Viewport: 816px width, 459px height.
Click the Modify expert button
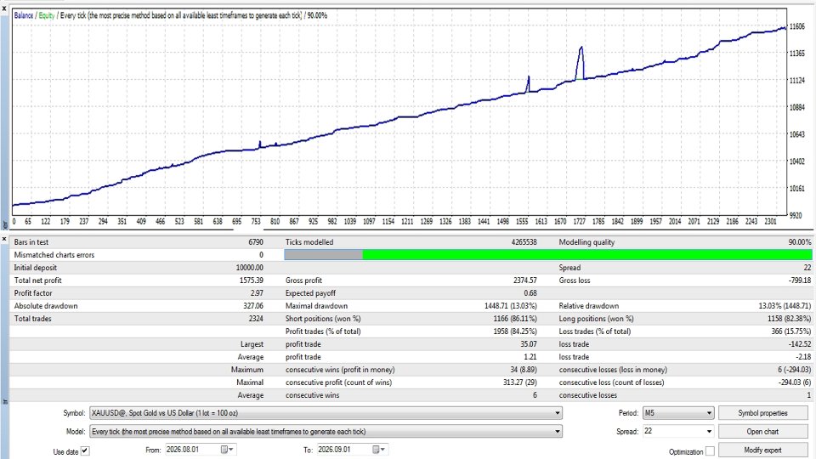[762, 450]
